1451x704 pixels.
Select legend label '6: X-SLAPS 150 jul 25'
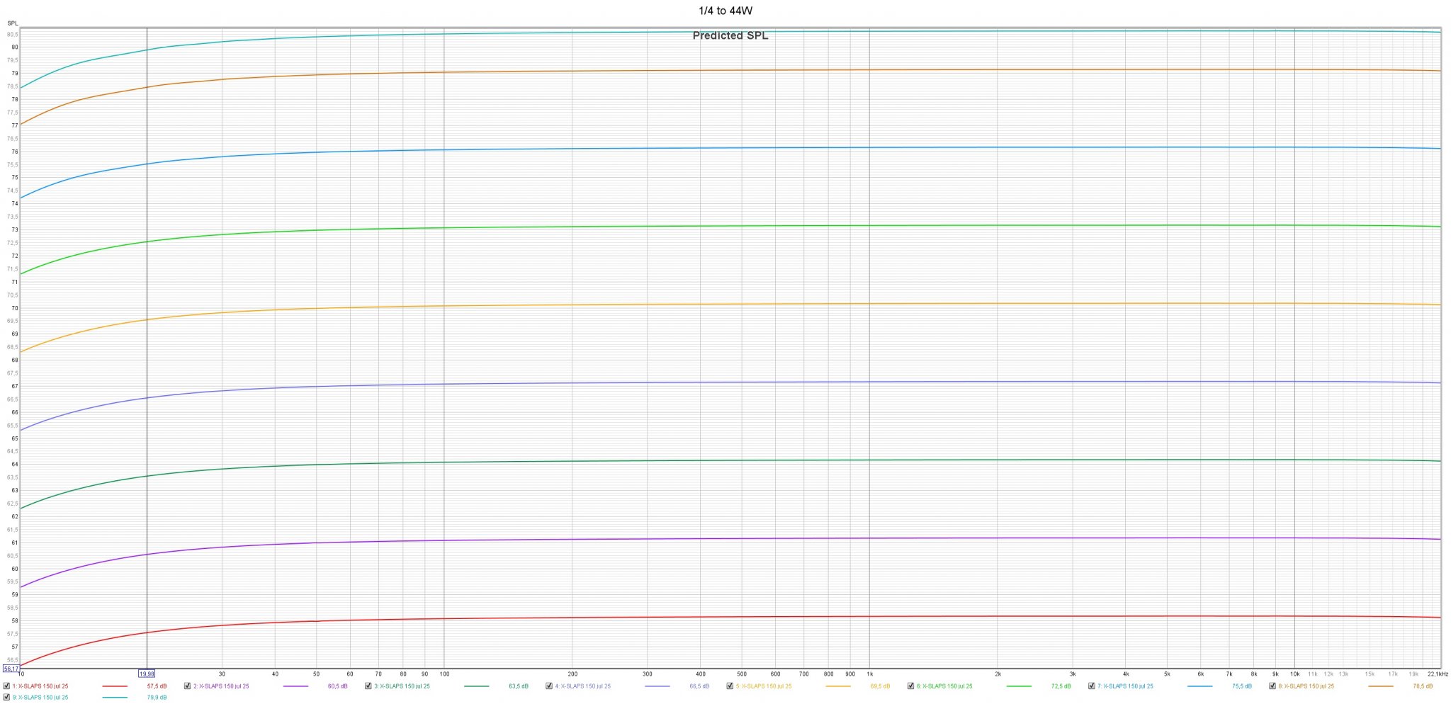click(x=944, y=686)
